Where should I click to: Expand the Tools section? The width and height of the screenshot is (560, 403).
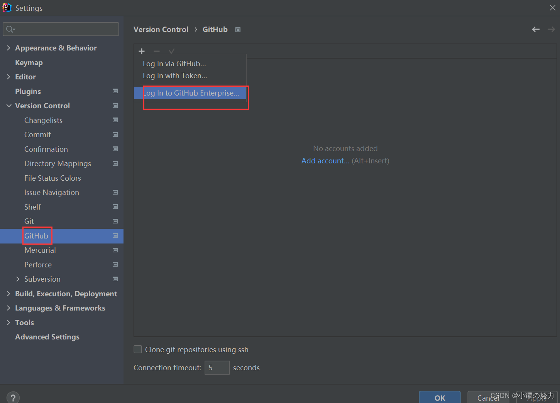tap(8, 322)
